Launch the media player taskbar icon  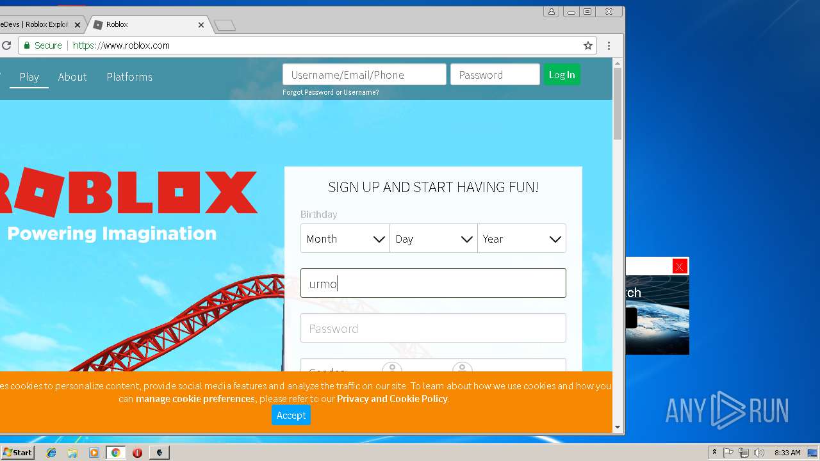tap(94, 453)
